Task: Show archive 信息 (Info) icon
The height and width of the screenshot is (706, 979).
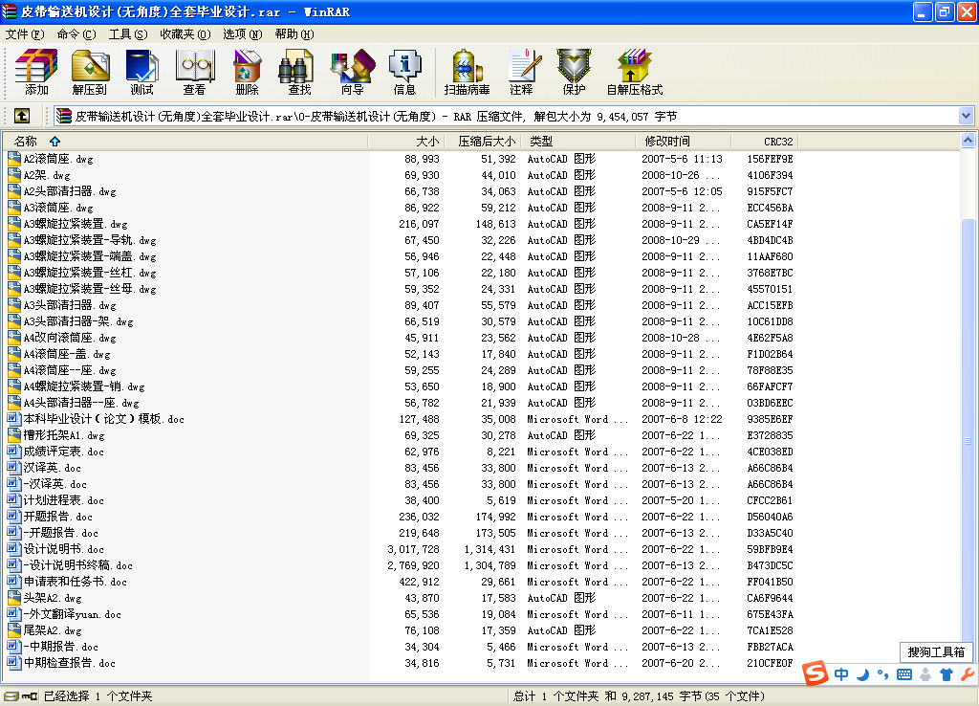Action: [x=404, y=72]
